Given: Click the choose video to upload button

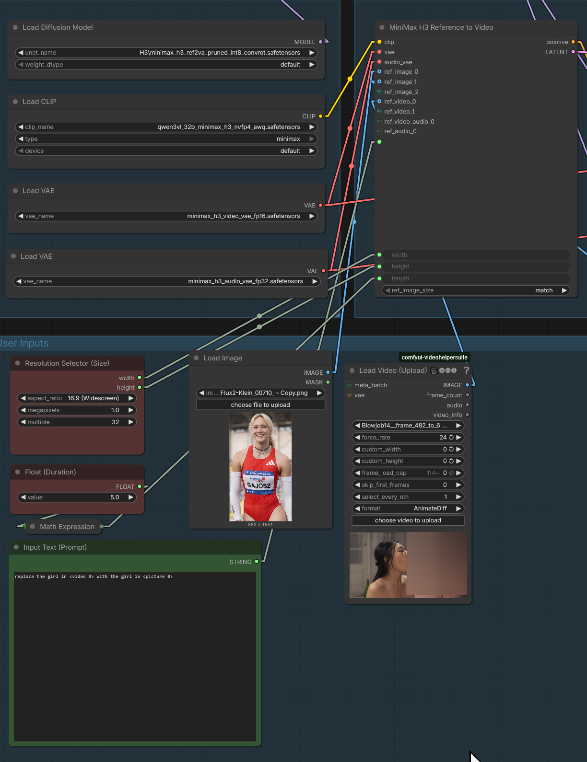Looking at the screenshot, I should coord(408,520).
